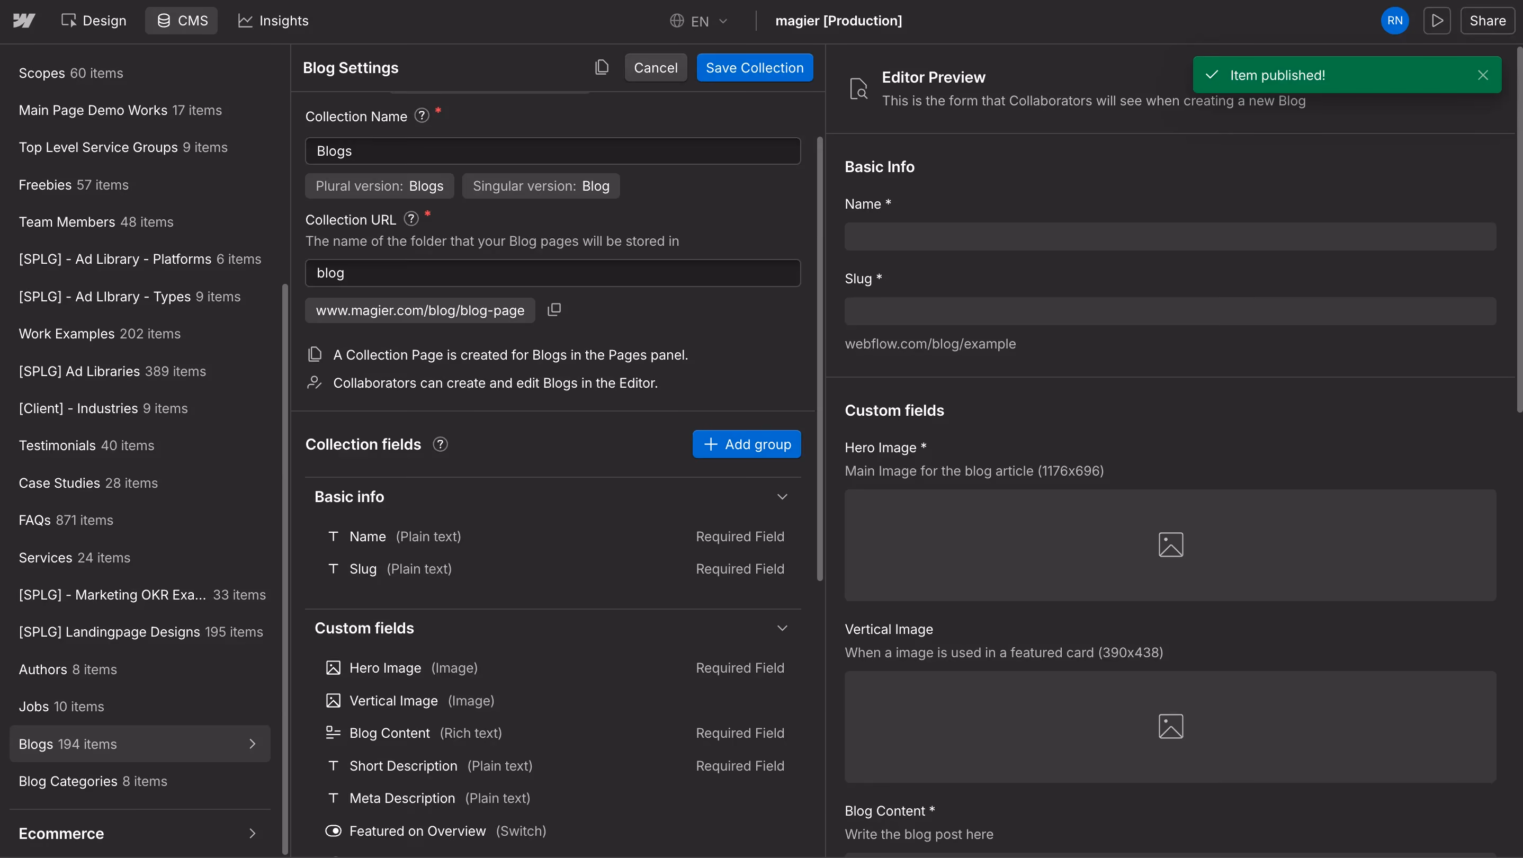The image size is (1523, 858).
Task: Switch to the CMS tab
Action: click(182, 21)
